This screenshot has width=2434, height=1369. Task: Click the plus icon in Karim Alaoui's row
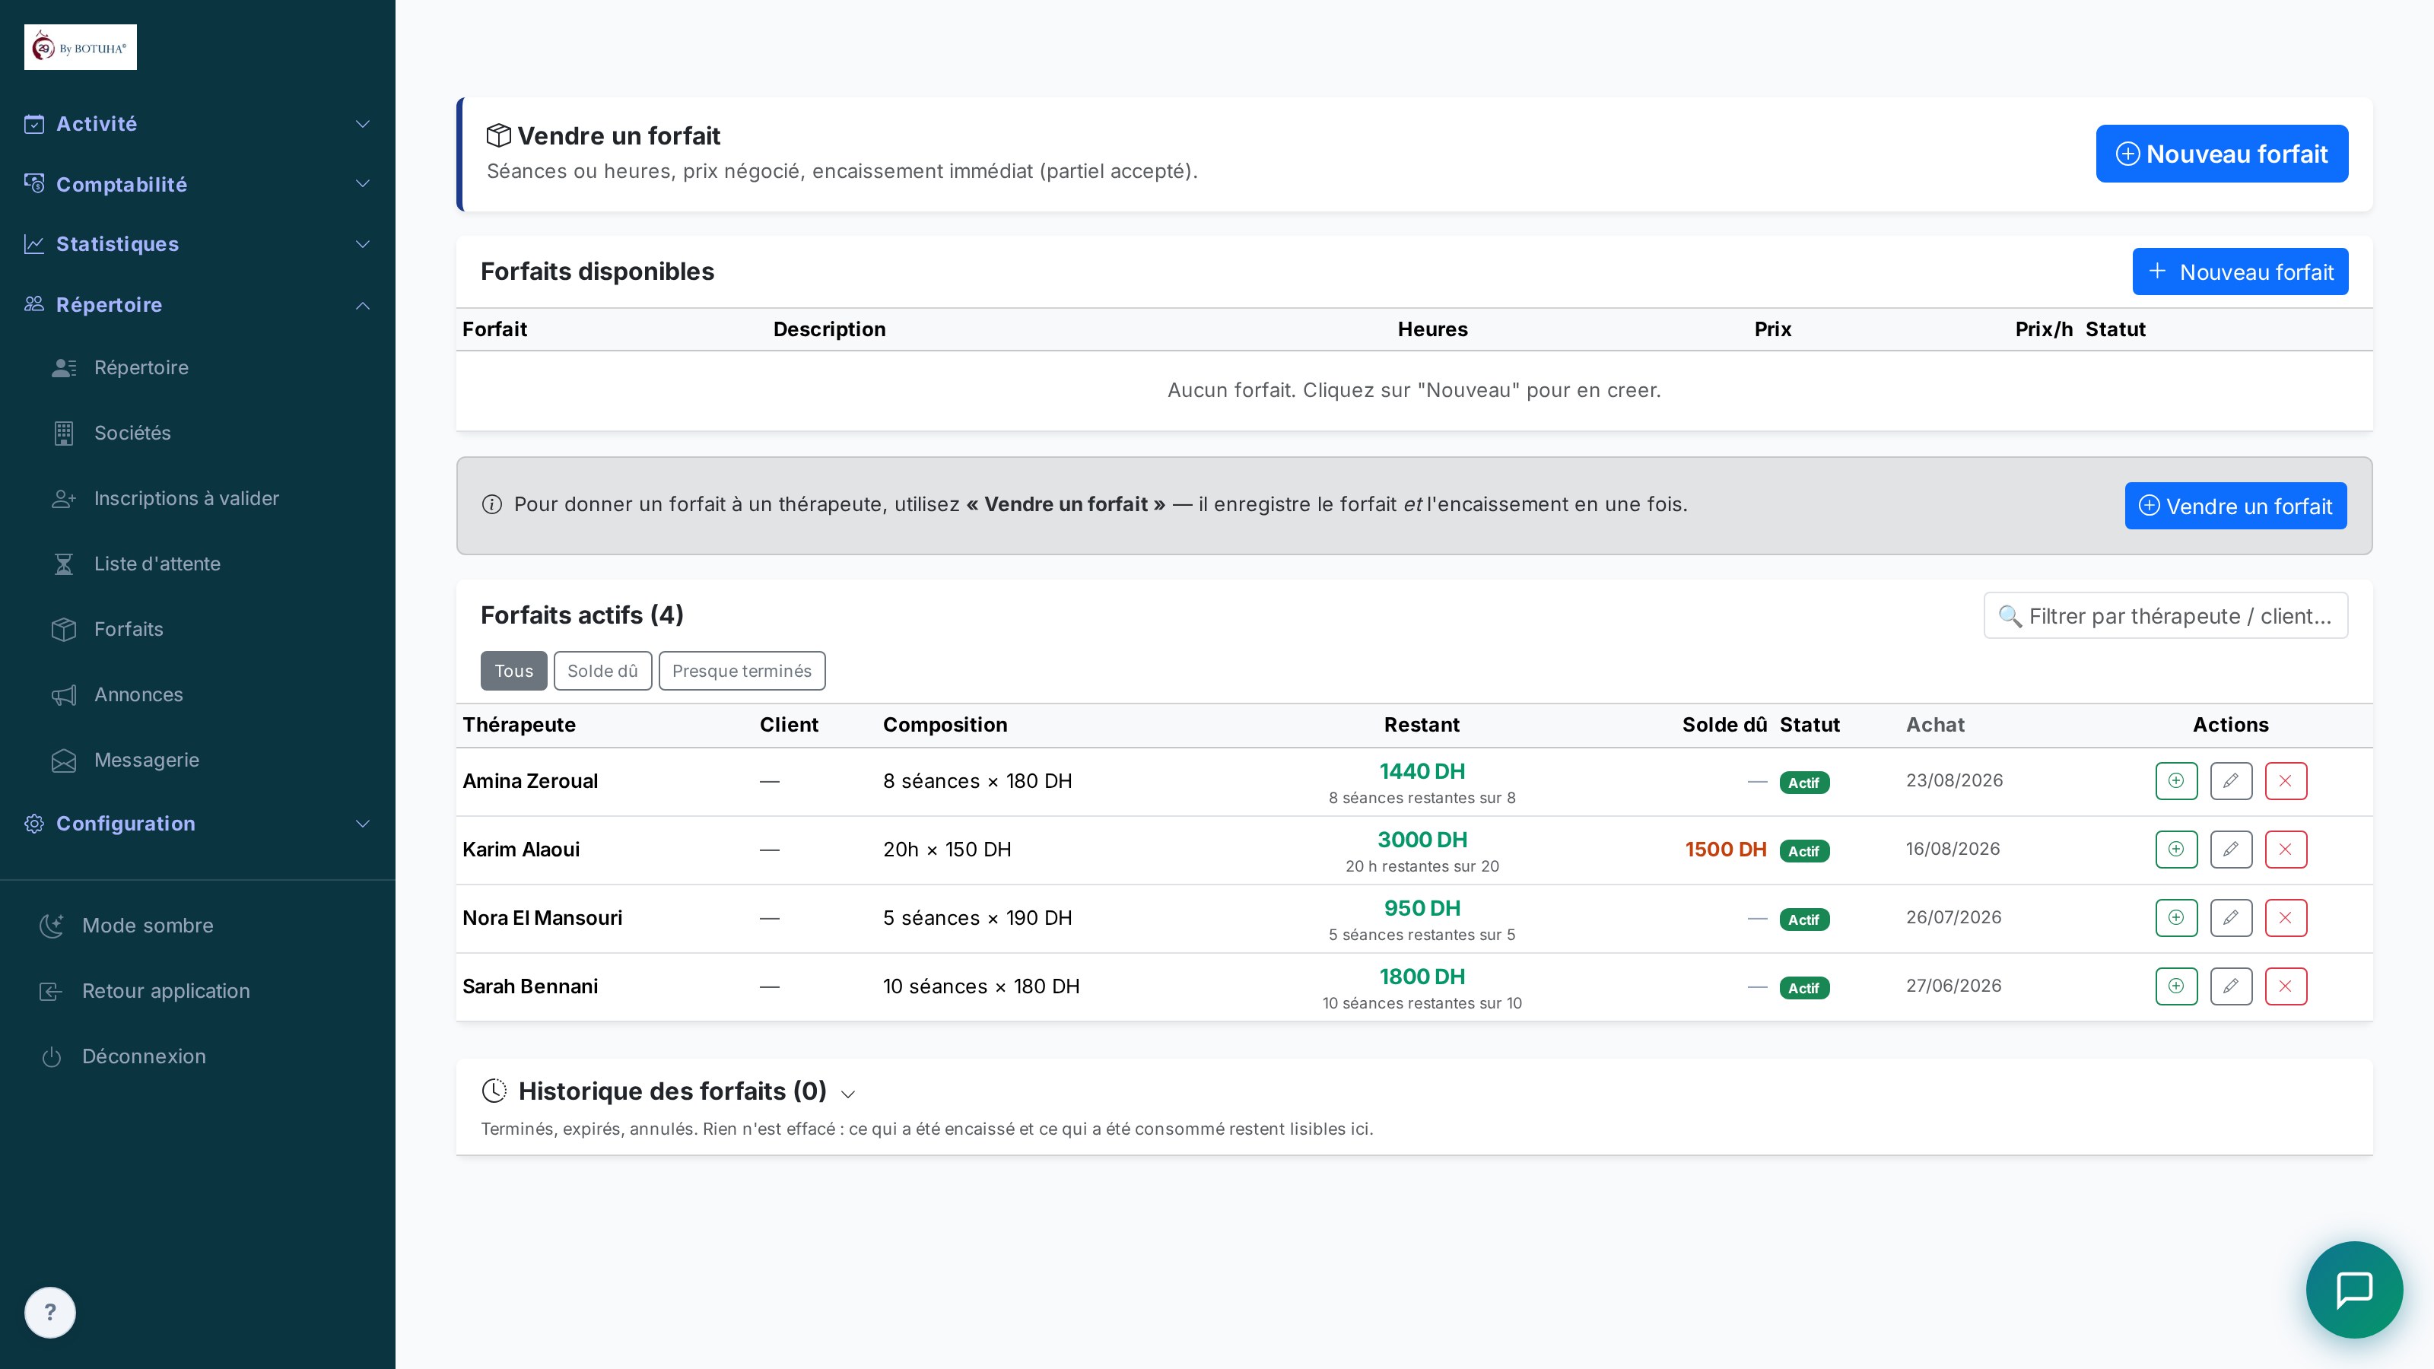pos(2176,849)
